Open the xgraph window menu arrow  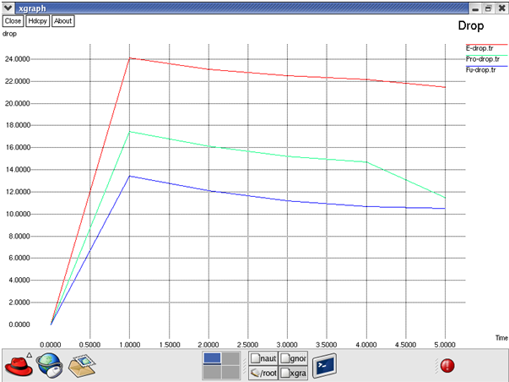tap(8, 8)
